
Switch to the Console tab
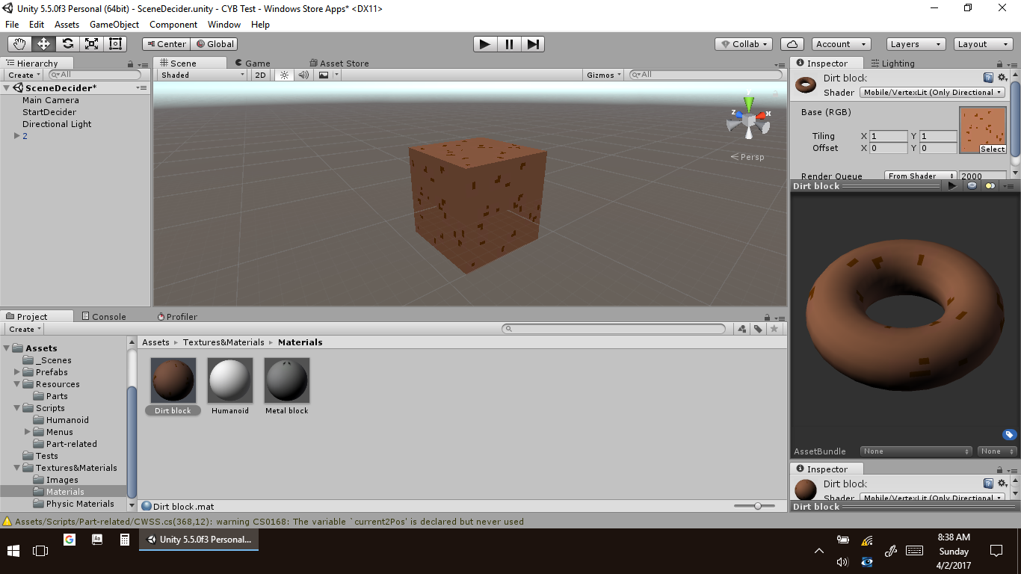[104, 317]
